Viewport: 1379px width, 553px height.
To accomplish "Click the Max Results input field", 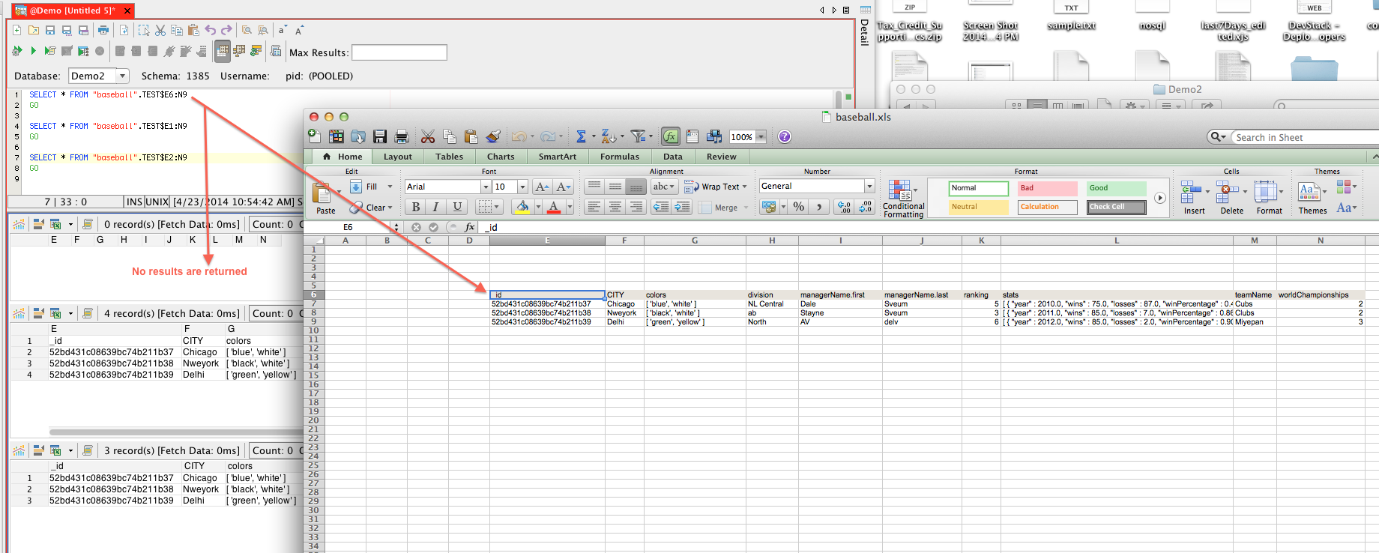I will tap(399, 52).
